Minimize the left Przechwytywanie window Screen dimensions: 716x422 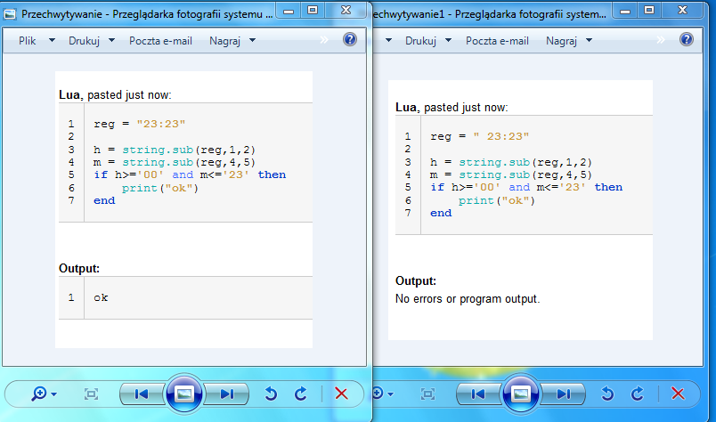click(289, 11)
